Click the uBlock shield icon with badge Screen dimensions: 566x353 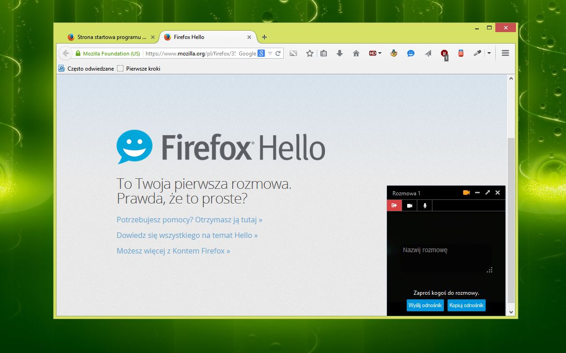click(x=444, y=54)
